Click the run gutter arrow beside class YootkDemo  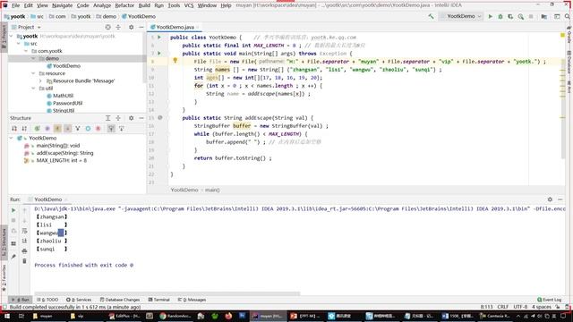[x=159, y=38]
